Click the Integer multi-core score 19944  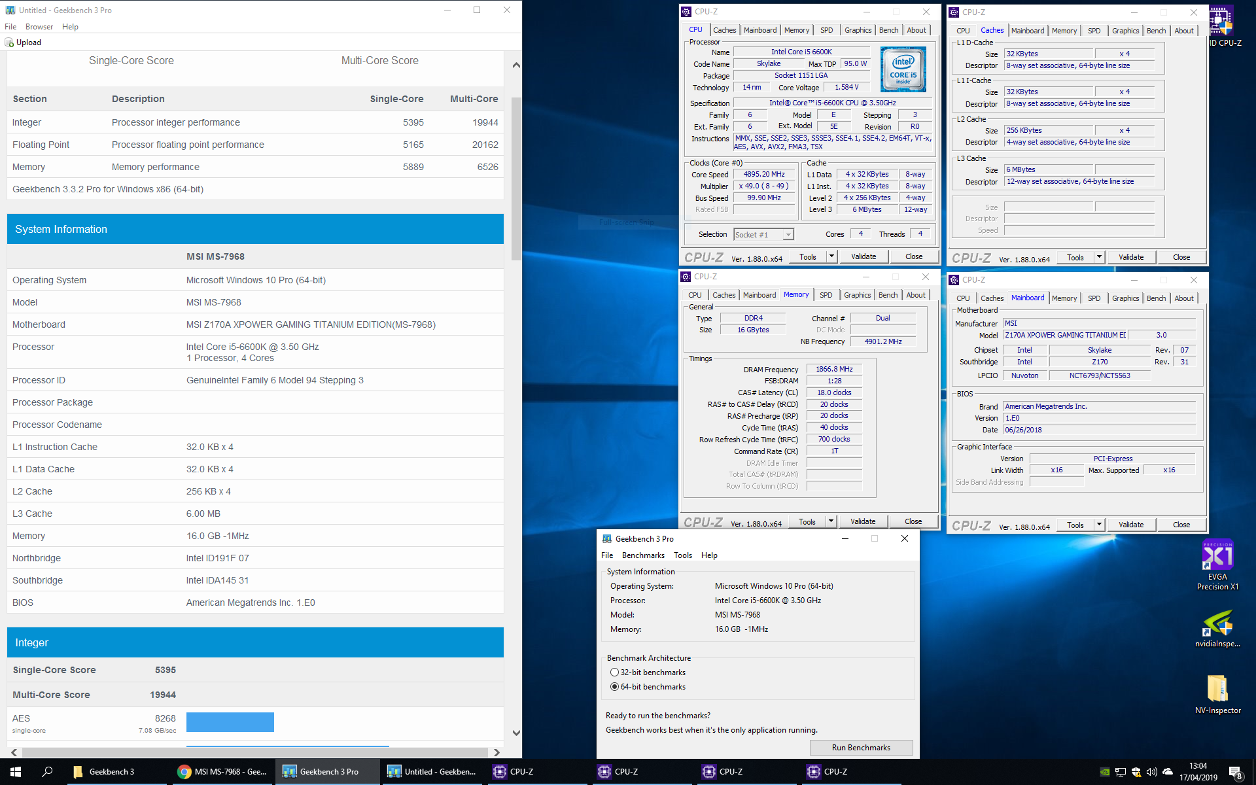point(485,122)
